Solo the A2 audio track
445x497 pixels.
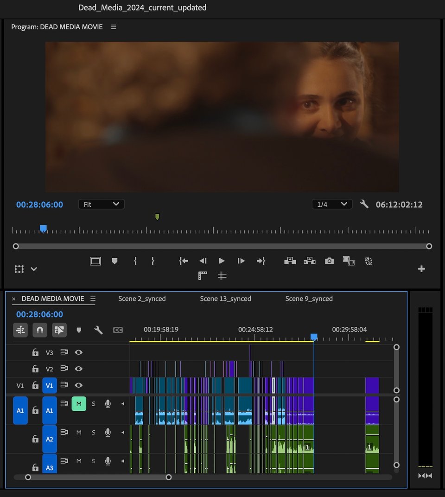coord(94,433)
